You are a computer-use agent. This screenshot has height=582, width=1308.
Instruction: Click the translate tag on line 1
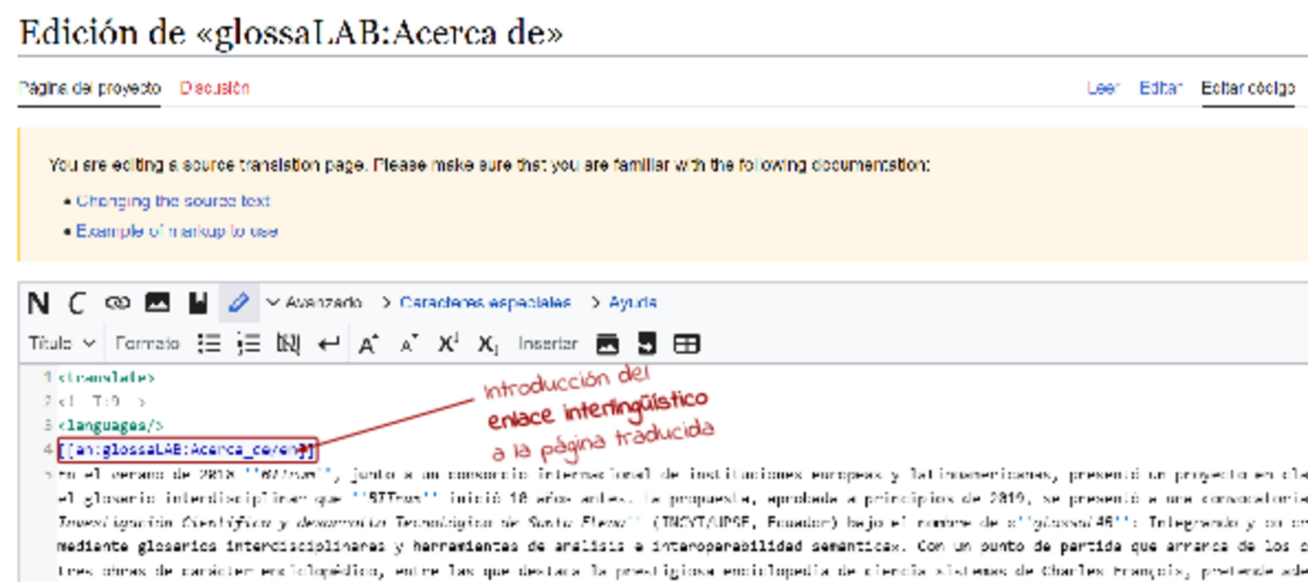pos(107,378)
